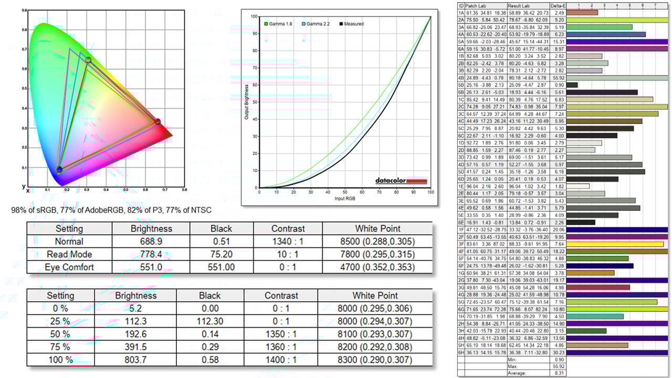The width and height of the screenshot is (672, 378).
Task: Click the White Point header in lower table
Action: click(x=375, y=295)
